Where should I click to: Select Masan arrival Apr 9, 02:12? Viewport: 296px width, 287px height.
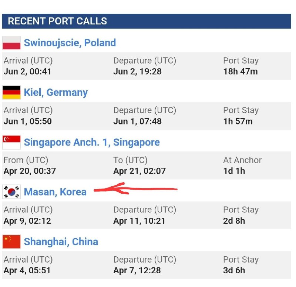coord(27,221)
